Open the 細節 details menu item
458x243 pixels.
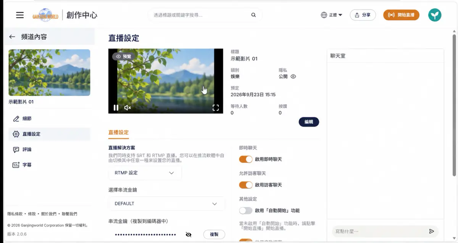pos(49,119)
